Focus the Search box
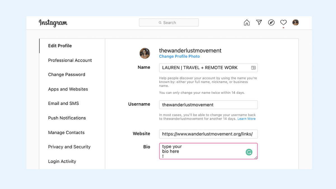Image resolution: width=336 pixels, height=189 pixels. pos(169,23)
